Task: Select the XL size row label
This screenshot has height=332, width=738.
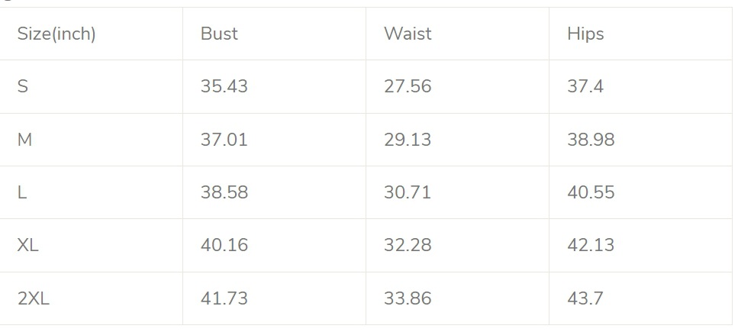Action: pyautogui.click(x=28, y=245)
